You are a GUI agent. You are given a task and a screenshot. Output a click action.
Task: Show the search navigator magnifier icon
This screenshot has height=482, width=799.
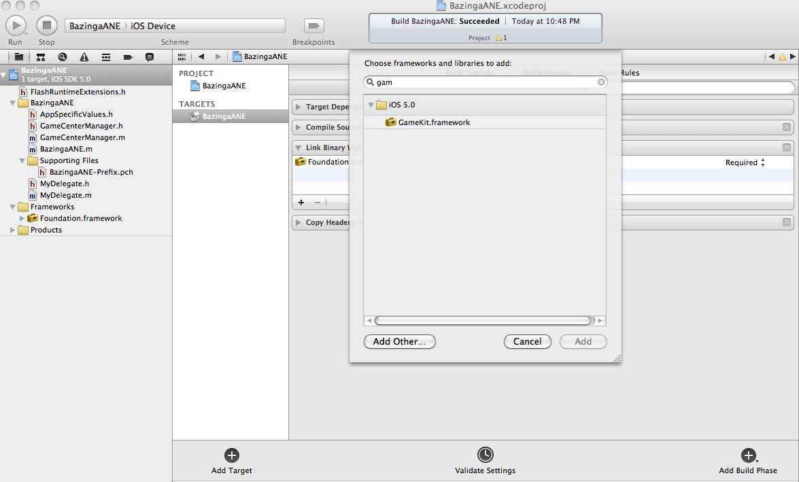click(x=63, y=57)
